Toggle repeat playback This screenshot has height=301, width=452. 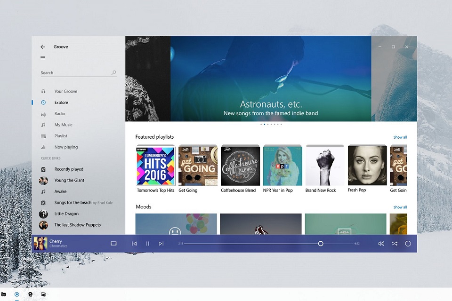click(x=408, y=244)
